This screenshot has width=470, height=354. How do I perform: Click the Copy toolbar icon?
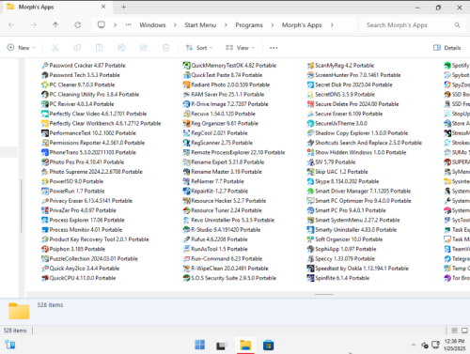tap(77, 48)
